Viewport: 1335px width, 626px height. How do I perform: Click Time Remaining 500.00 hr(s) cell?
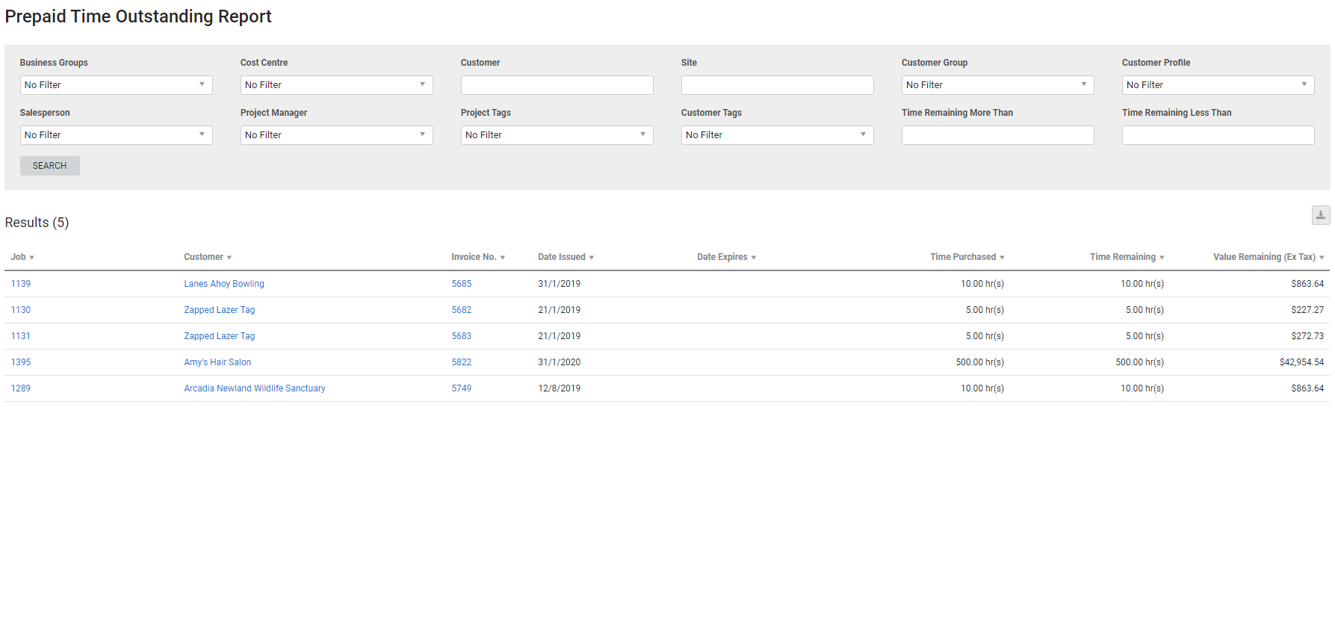click(1140, 362)
